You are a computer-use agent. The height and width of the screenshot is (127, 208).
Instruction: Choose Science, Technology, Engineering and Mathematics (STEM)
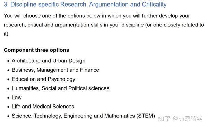[x=83, y=116]
